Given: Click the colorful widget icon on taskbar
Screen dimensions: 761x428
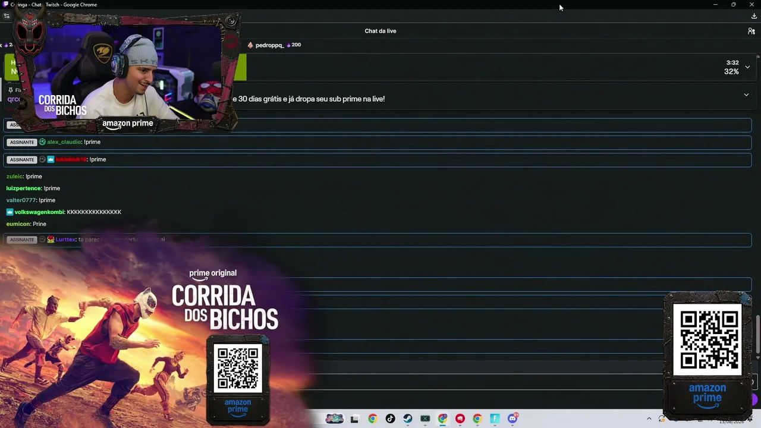Looking at the screenshot, I should click(335, 418).
